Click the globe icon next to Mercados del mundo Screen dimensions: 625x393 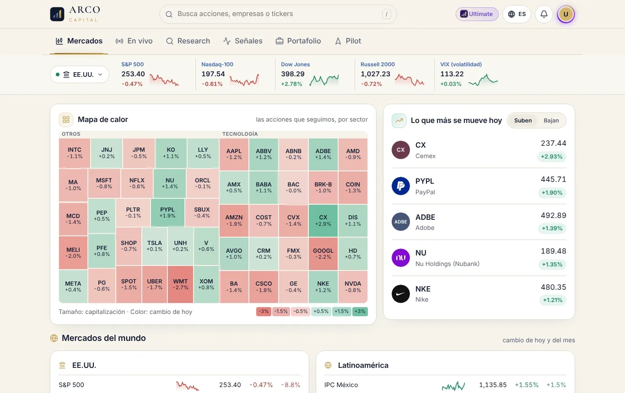coord(54,338)
